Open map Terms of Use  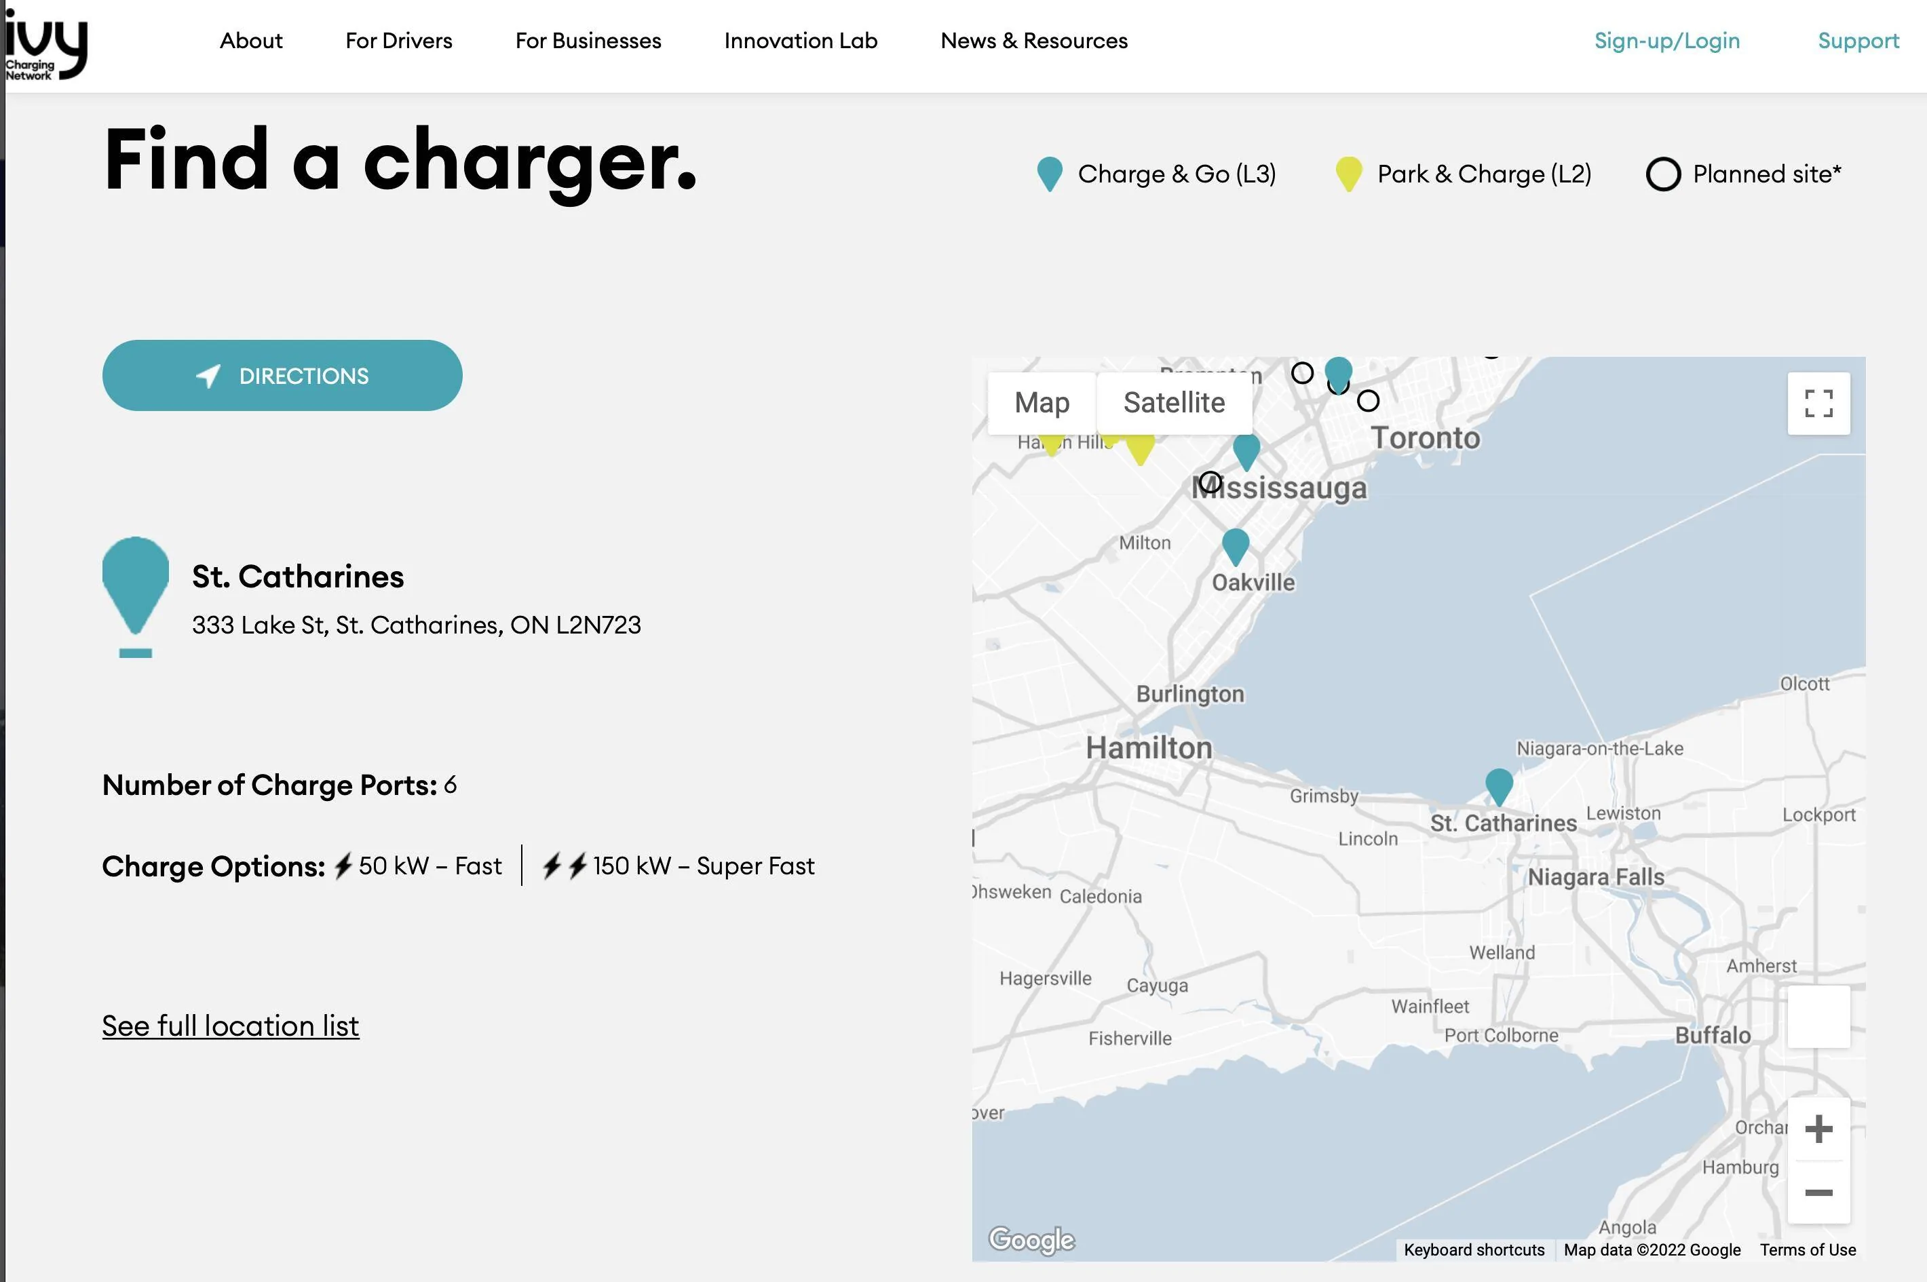click(x=1808, y=1249)
